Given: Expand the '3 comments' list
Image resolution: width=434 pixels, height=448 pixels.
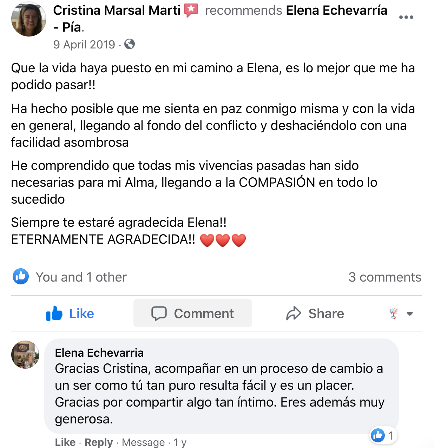Looking at the screenshot, I should [384, 277].
